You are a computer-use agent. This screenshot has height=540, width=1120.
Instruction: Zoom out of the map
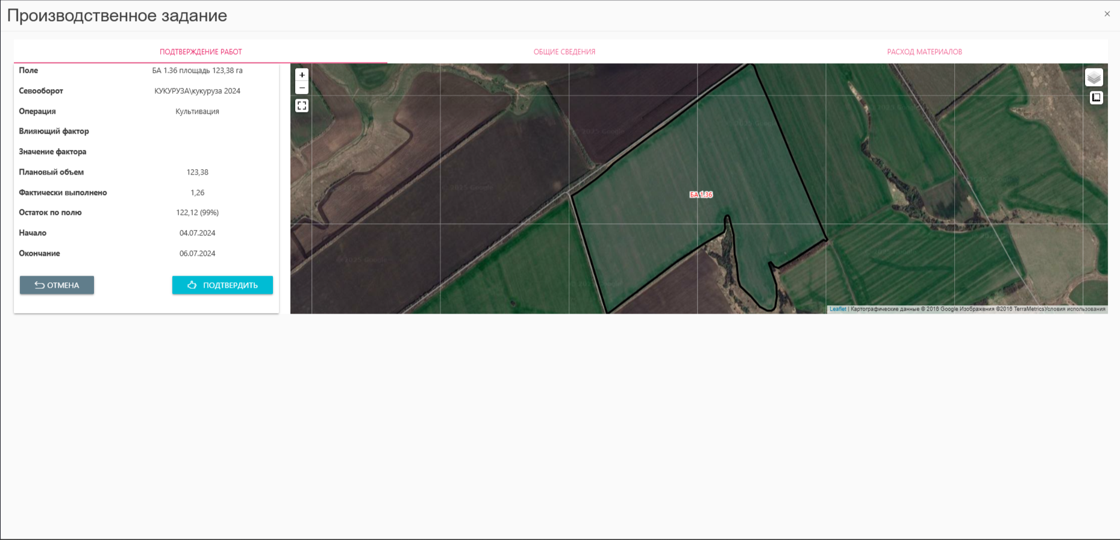click(x=302, y=88)
